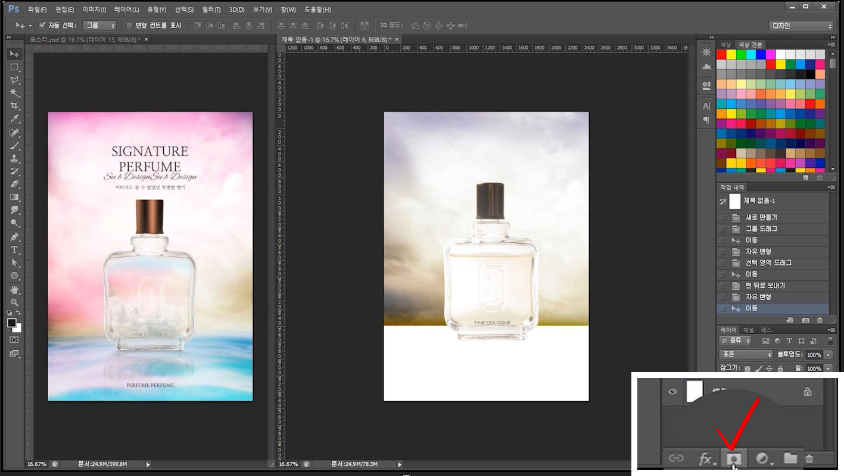
Task: Toggle the layer filtering on/off switch
Action: (x=831, y=341)
